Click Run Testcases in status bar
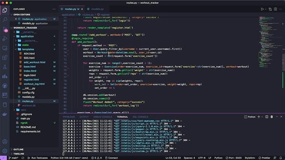The width and height of the screenshot is (285, 160). (x=37, y=158)
